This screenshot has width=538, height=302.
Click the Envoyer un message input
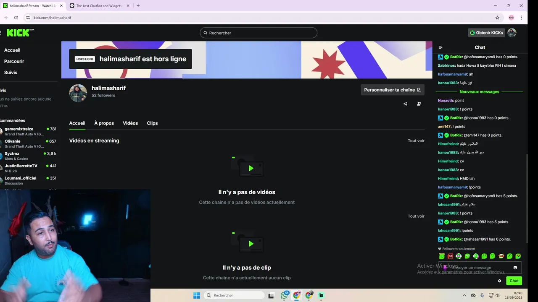pyautogui.click(x=480, y=268)
